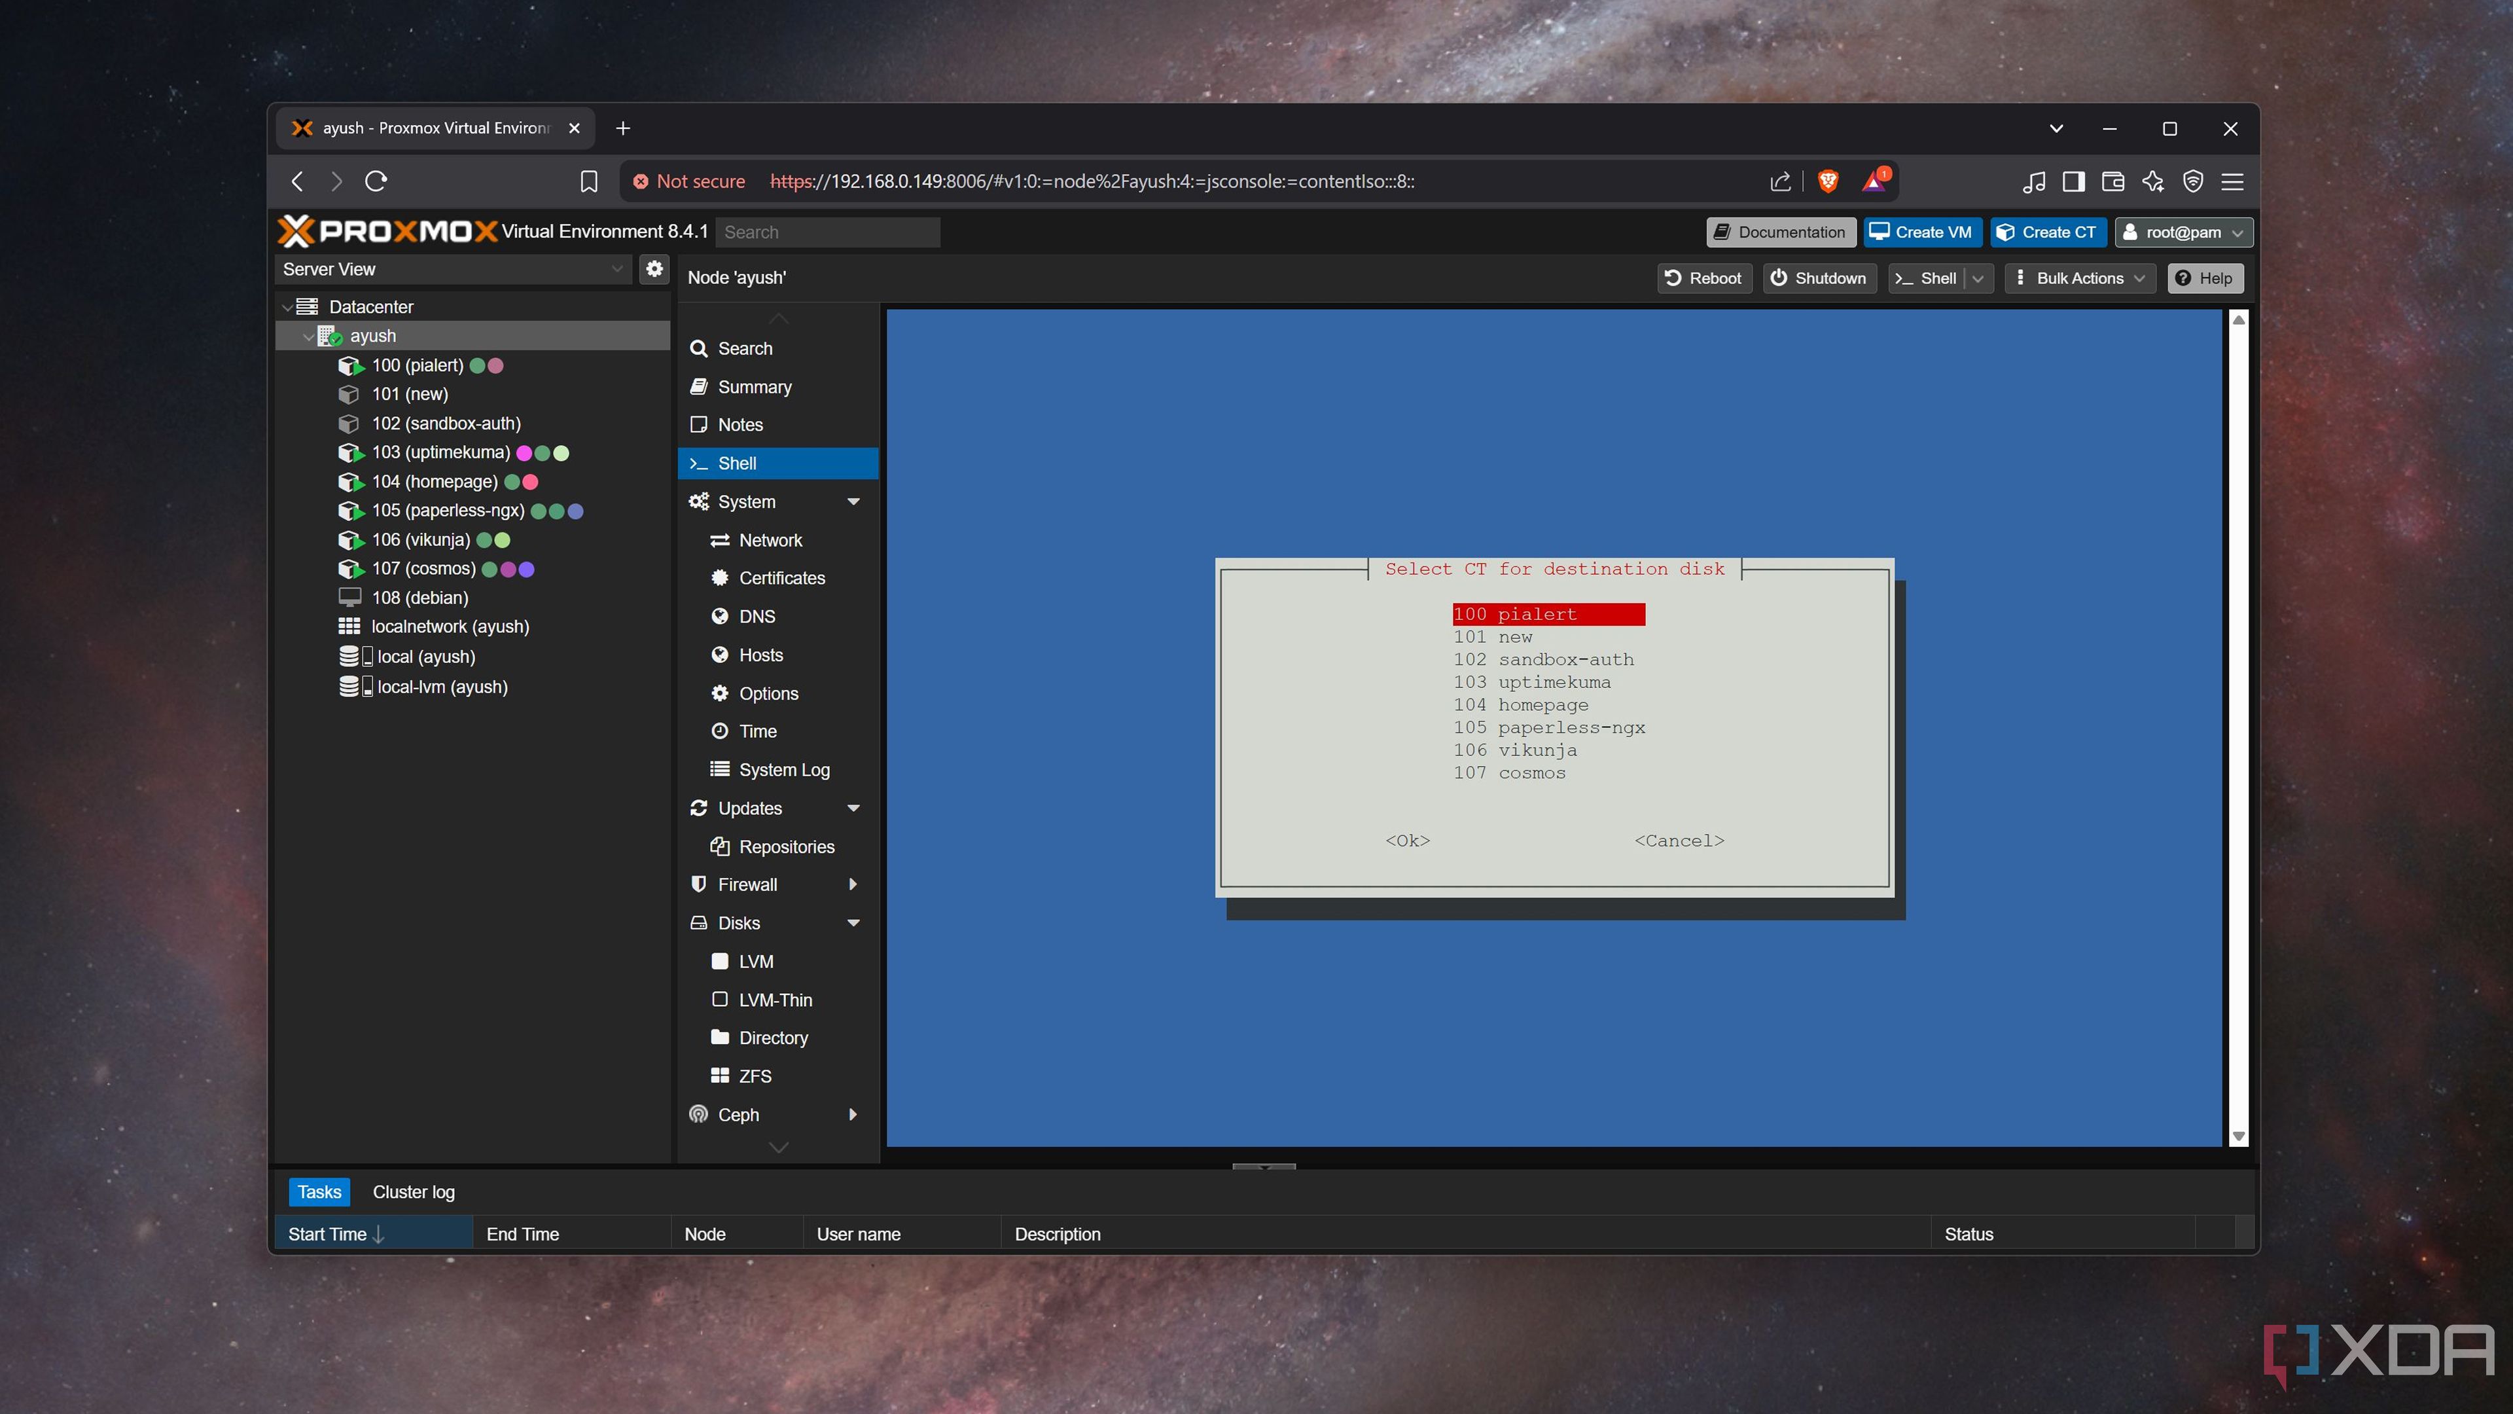Expand the Ceph menu section
The image size is (2513, 1414).
(x=853, y=1114)
